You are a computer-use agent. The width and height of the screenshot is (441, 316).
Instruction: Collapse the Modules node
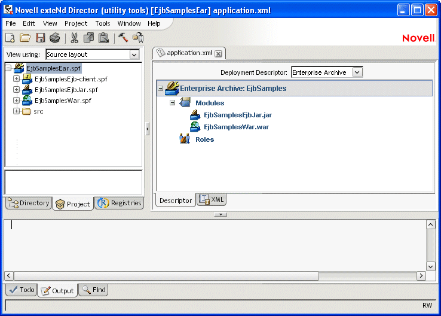[x=173, y=103]
